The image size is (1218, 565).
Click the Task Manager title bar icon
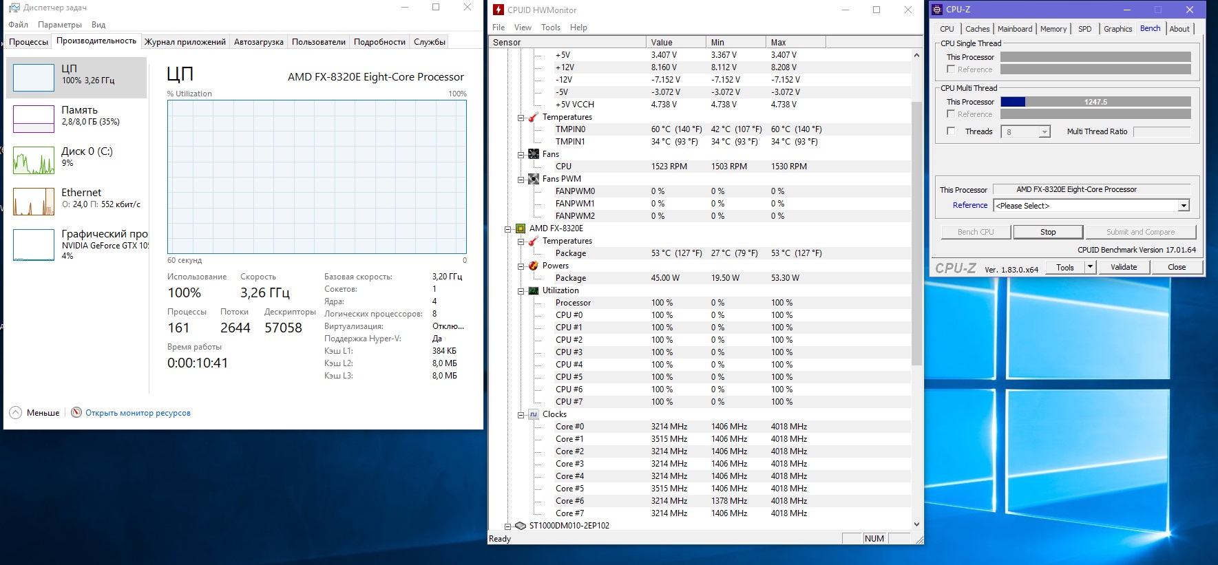tap(14, 8)
